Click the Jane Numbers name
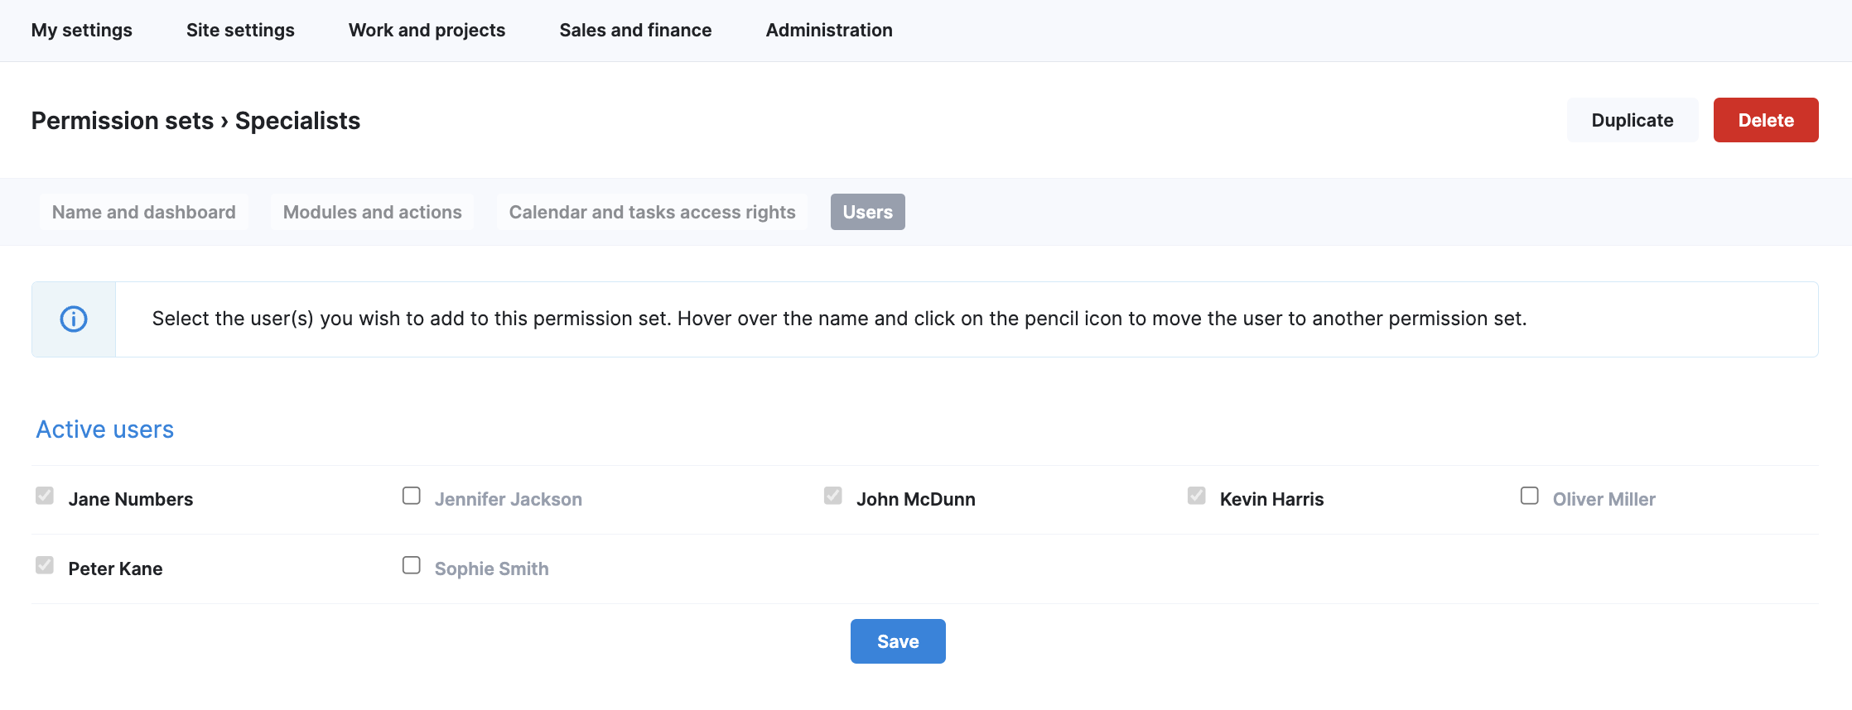This screenshot has width=1852, height=710. point(131,499)
